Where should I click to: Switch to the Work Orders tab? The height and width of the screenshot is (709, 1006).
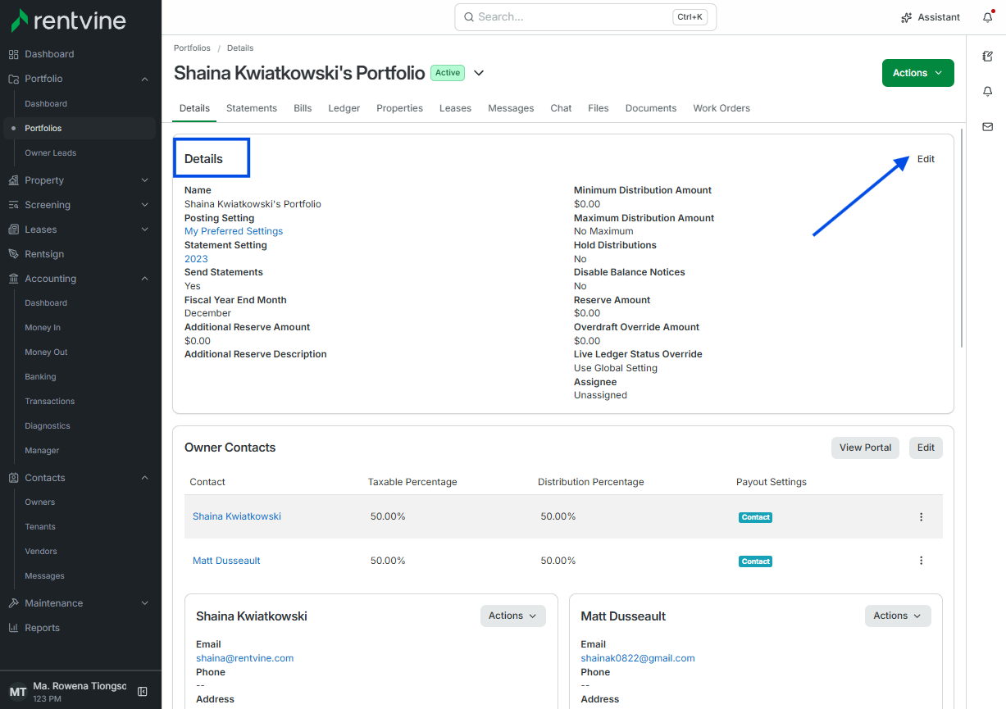click(721, 108)
